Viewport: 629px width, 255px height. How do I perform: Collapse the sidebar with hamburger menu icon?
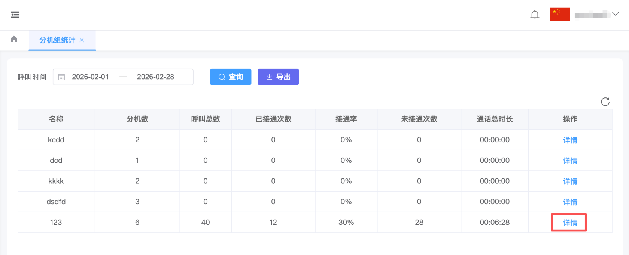click(x=15, y=15)
